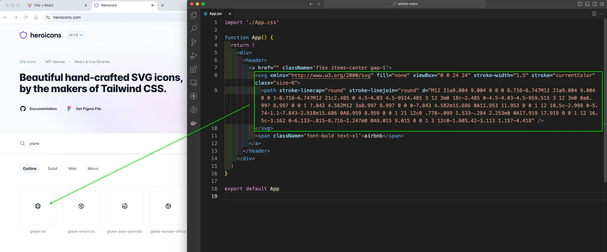Open a new browser tab

163,5
